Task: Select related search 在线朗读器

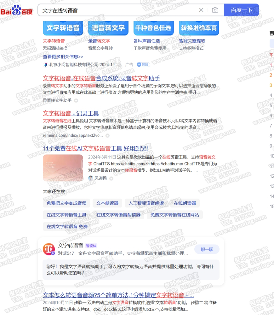Action: coord(185,203)
